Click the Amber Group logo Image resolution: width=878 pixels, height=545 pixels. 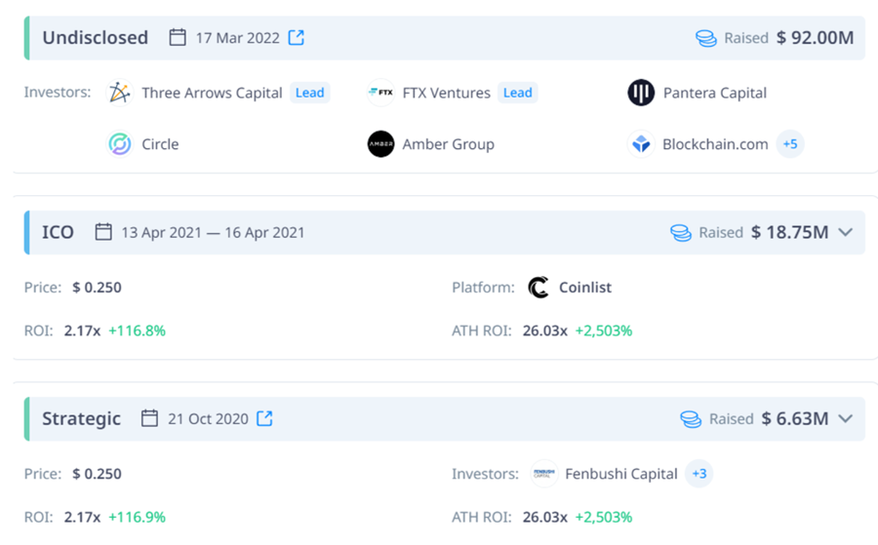pos(380,144)
